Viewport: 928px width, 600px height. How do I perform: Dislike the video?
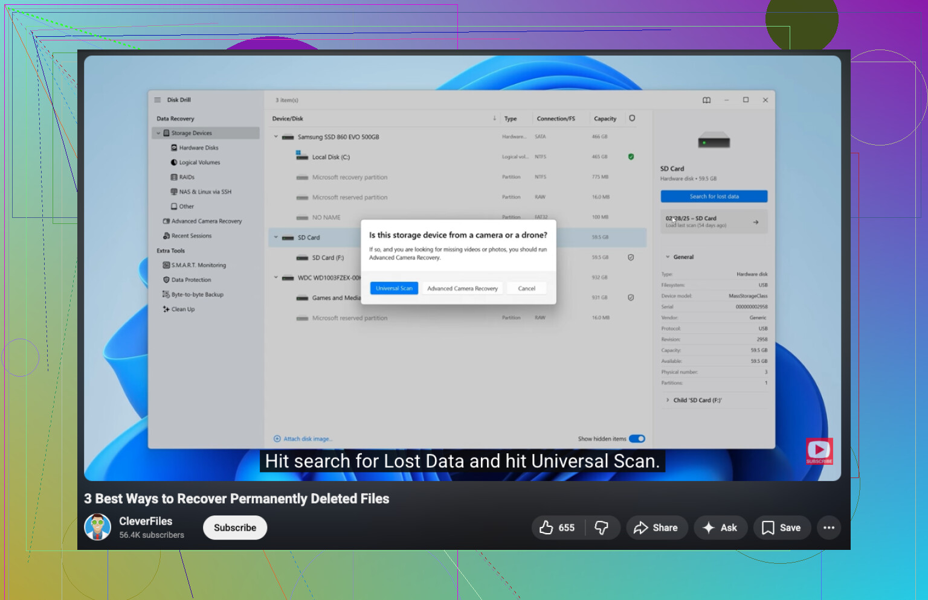602,528
